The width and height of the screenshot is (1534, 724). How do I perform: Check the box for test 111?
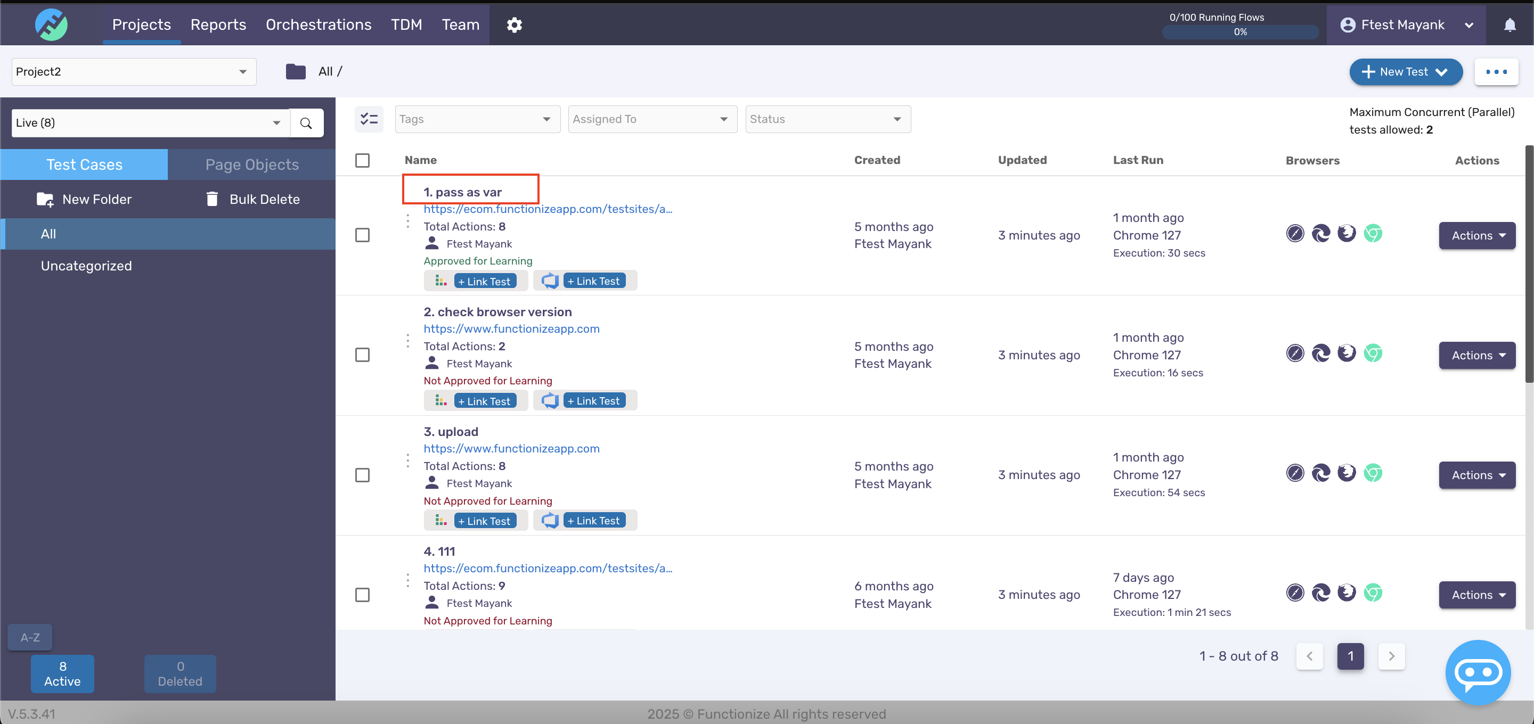pos(362,595)
